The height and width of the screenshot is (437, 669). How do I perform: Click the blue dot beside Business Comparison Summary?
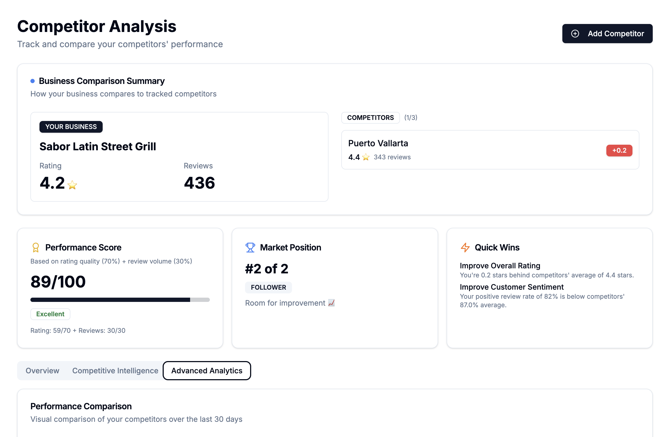tap(33, 81)
